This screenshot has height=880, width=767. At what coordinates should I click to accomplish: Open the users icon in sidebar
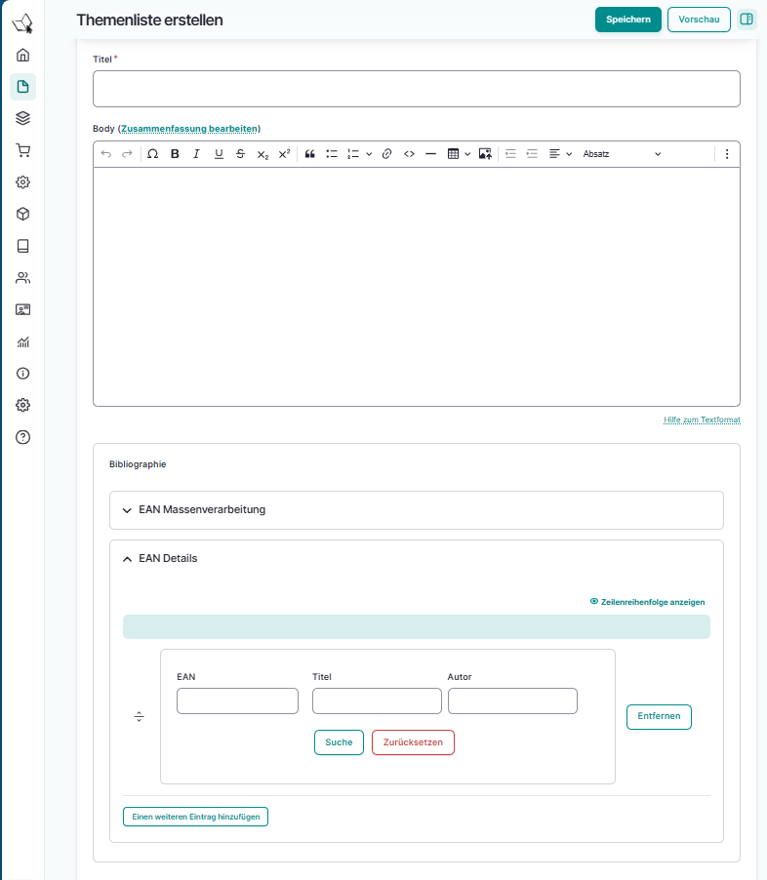click(x=23, y=278)
